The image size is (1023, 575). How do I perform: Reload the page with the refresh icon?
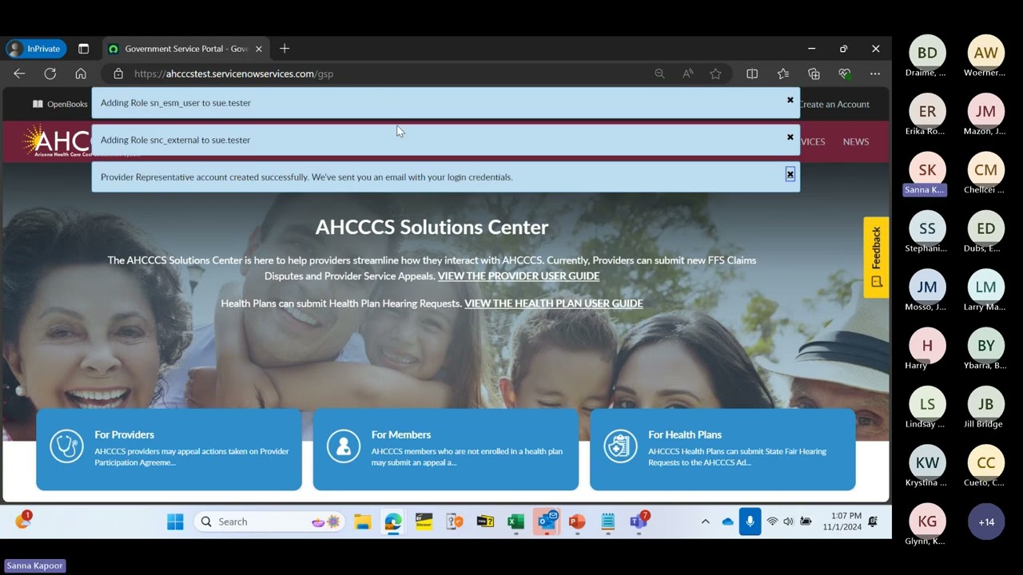click(50, 73)
